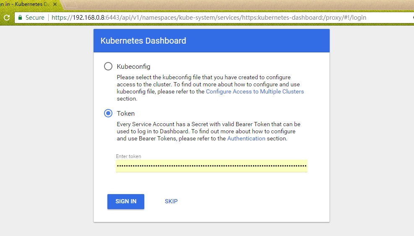Viewport: 414px width, 236px height.
Task: Select the Kubeconfig radio button
Action: (108, 66)
